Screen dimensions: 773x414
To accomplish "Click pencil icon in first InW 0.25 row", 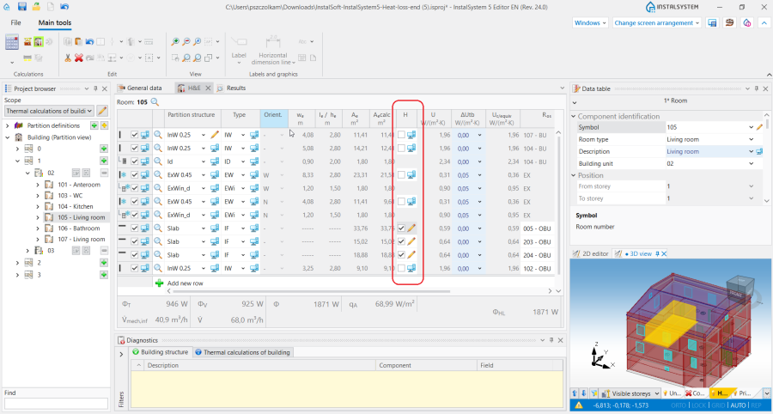I will pyautogui.click(x=215, y=135).
